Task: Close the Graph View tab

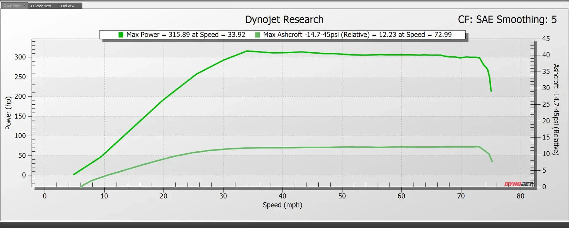Action: point(25,5)
